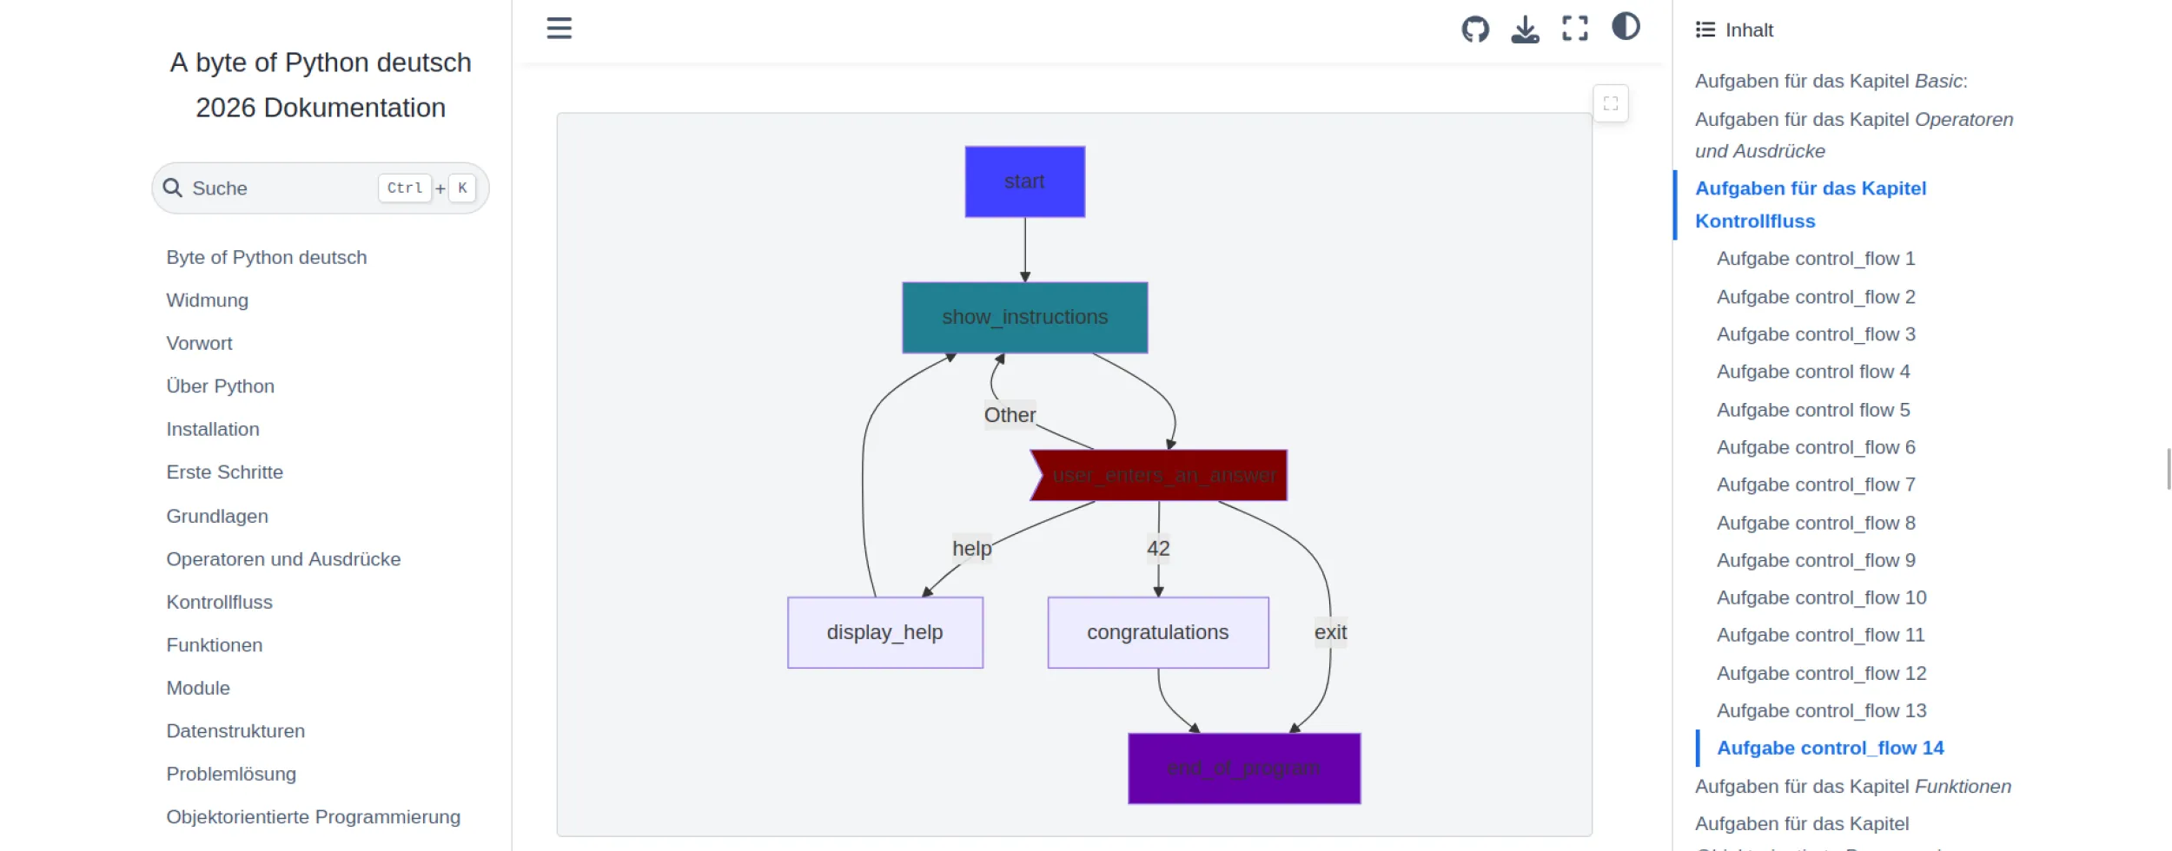
Task: Click the display_help node
Action: coord(884,632)
